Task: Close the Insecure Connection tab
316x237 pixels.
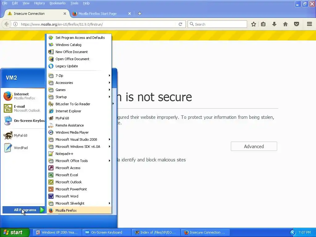Action: coord(65,14)
